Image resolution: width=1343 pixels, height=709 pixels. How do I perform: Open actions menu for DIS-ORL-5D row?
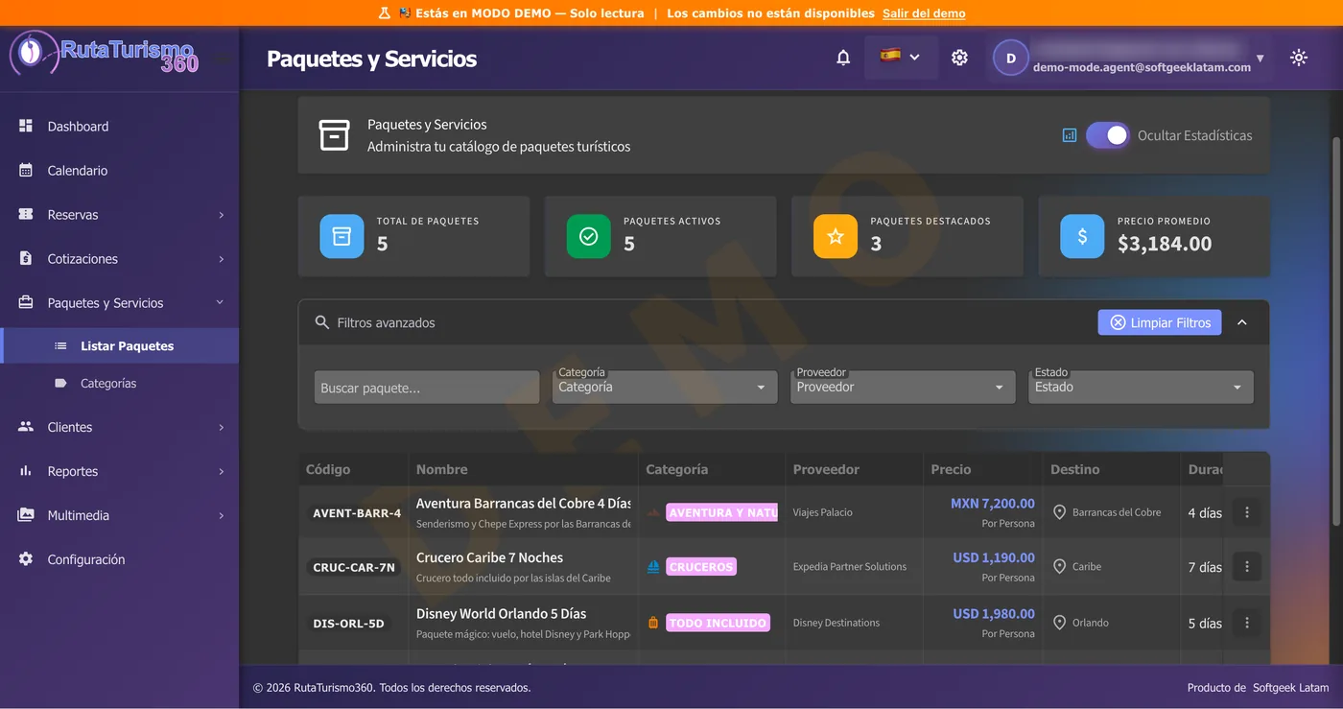pyautogui.click(x=1247, y=623)
